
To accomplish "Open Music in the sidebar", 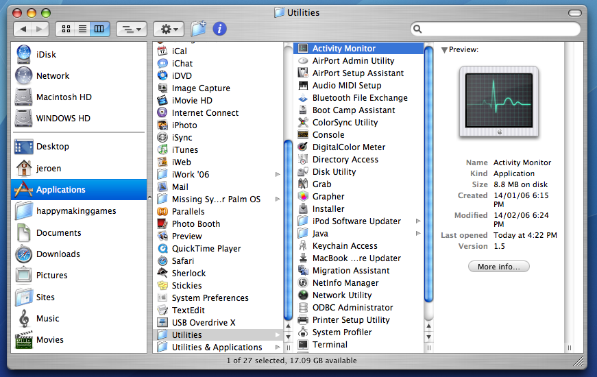I will pyautogui.click(x=79, y=318).
